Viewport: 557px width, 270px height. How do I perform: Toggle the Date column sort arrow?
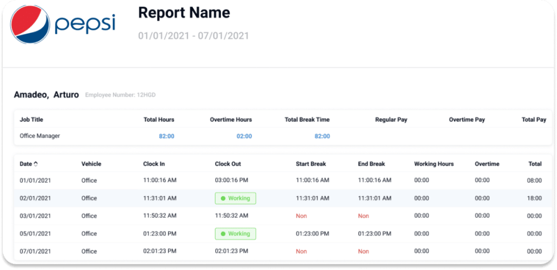tap(35, 164)
